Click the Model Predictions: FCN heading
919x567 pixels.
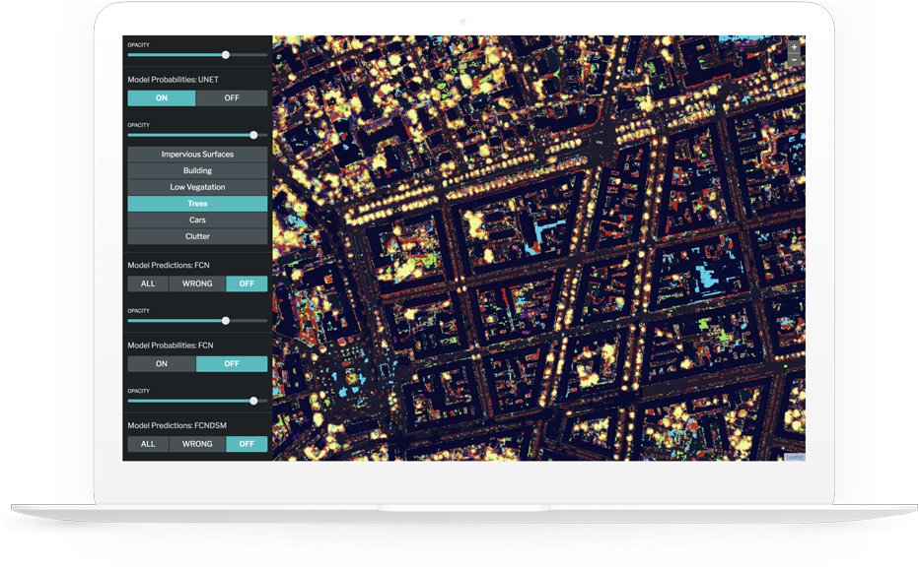pos(169,265)
